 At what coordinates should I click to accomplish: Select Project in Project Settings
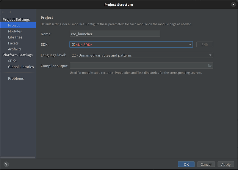tap(18, 25)
